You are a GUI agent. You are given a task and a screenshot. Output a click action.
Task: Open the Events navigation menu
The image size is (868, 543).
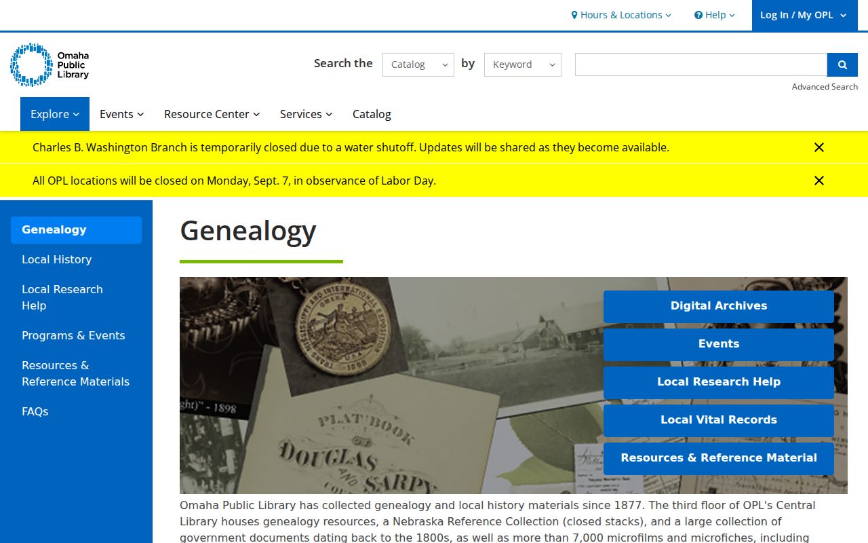pos(122,114)
